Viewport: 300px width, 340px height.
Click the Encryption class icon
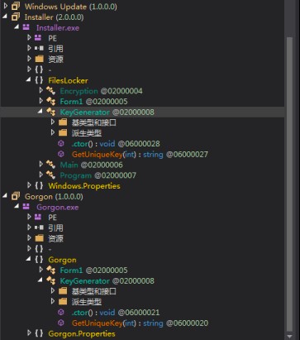pos(50,91)
